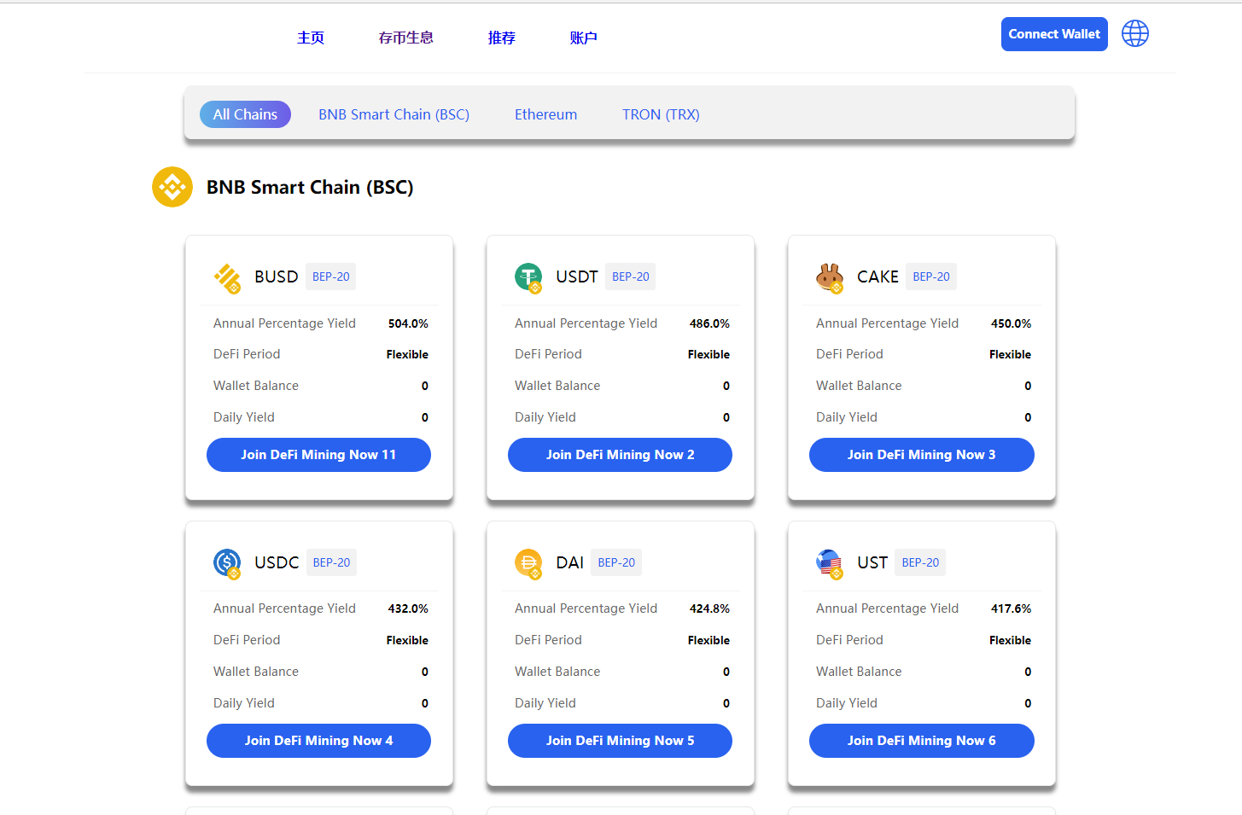Click the Connect Wallet button
This screenshot has width=1242, height=815.
click(1054, 34)
